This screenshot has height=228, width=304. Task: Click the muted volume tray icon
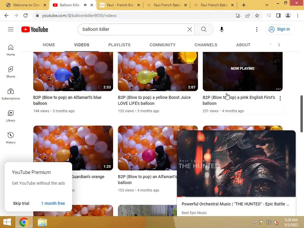pyautogui.click(x=276, y=222)
